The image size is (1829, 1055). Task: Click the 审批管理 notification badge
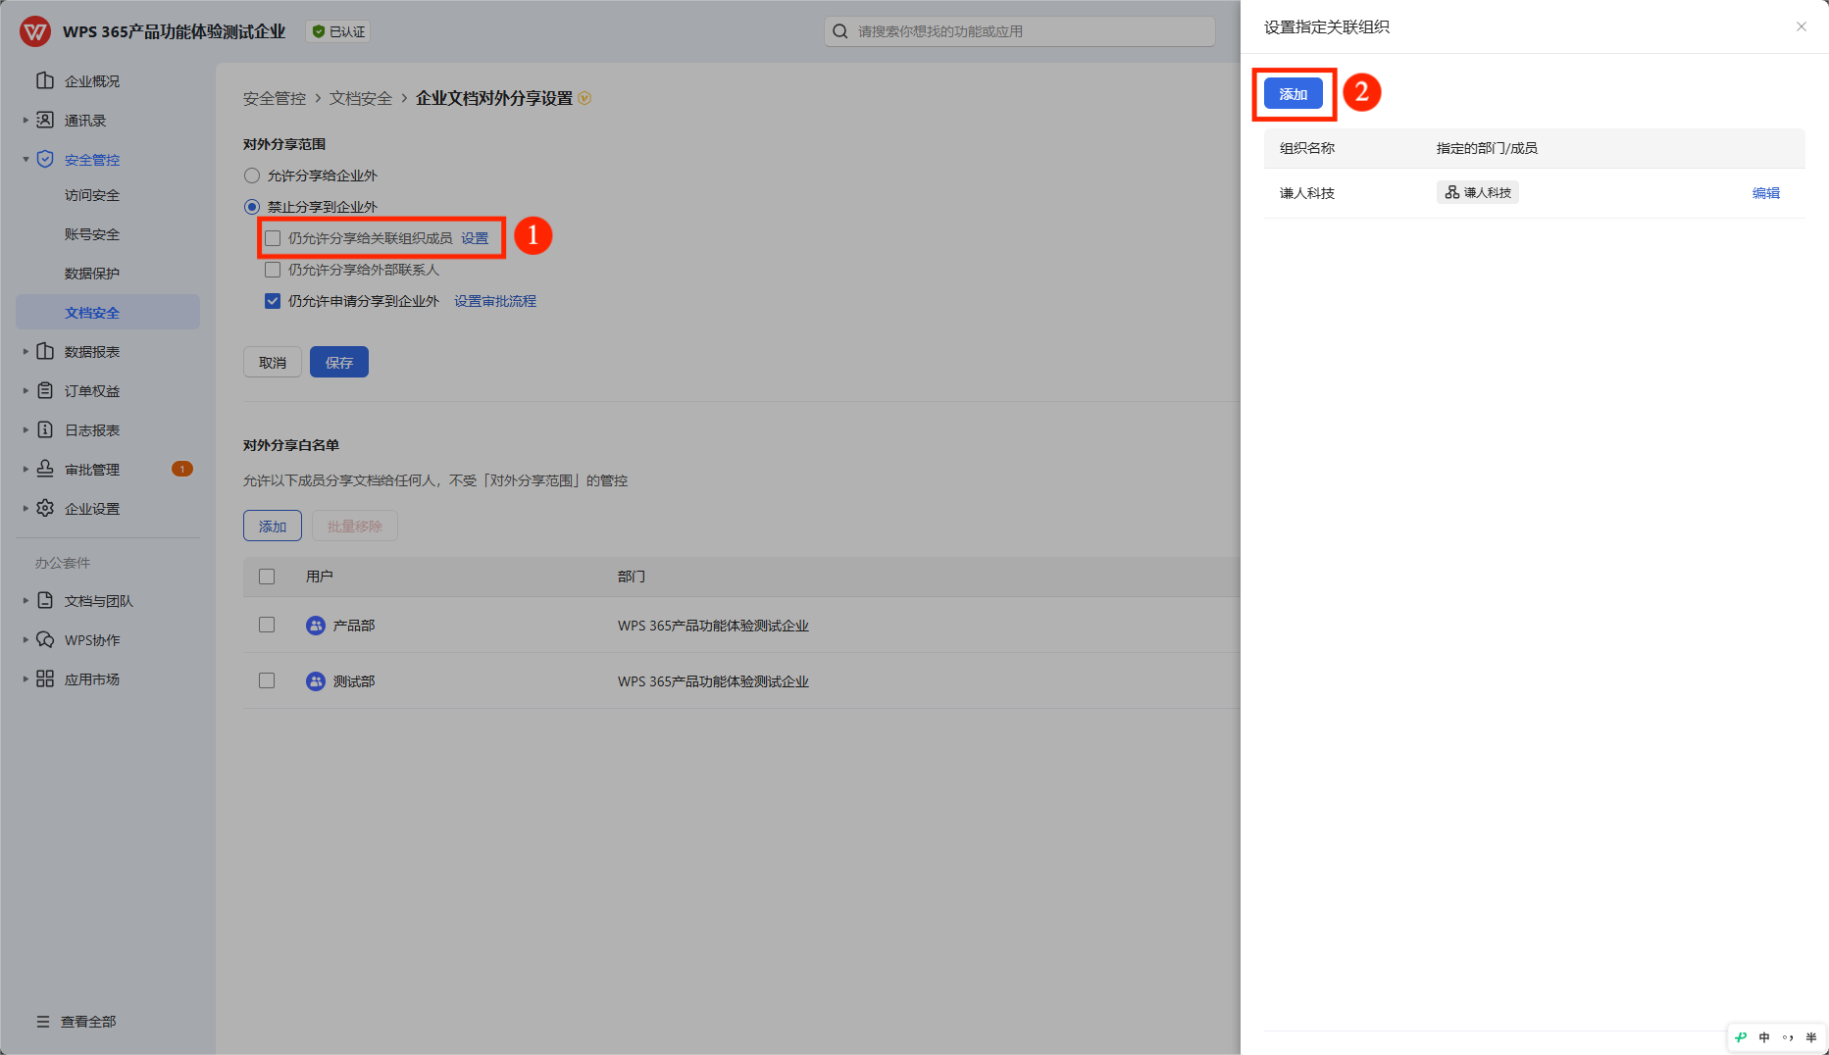tap(182, 469)
